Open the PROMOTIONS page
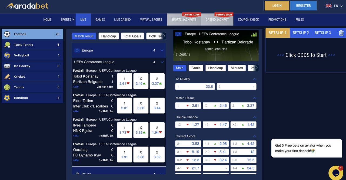This screenshot has width=346, height=180. tap(277, 19)
